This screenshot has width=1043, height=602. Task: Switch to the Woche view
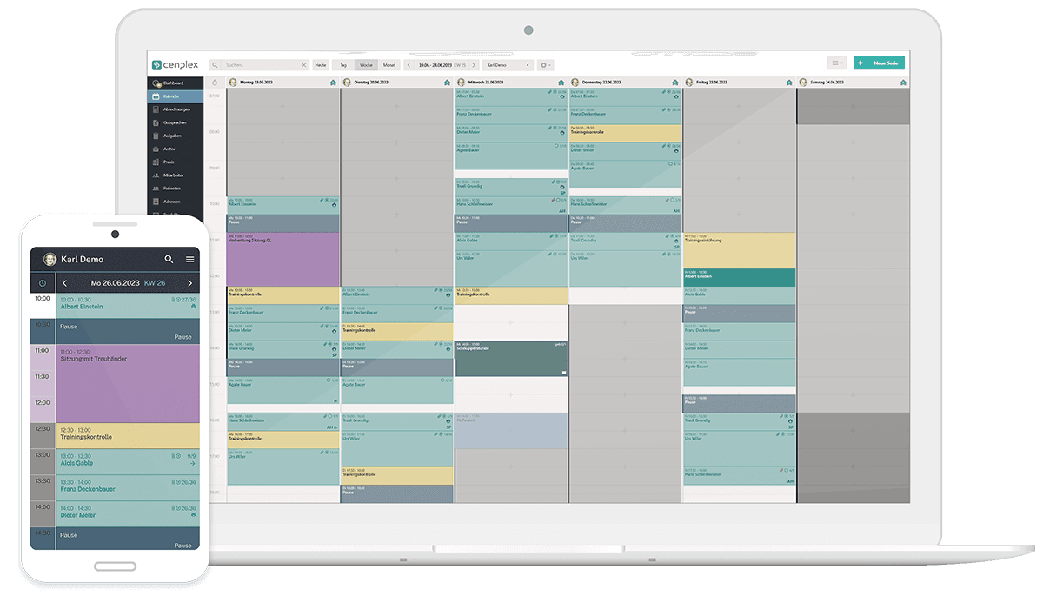[367, 65]
